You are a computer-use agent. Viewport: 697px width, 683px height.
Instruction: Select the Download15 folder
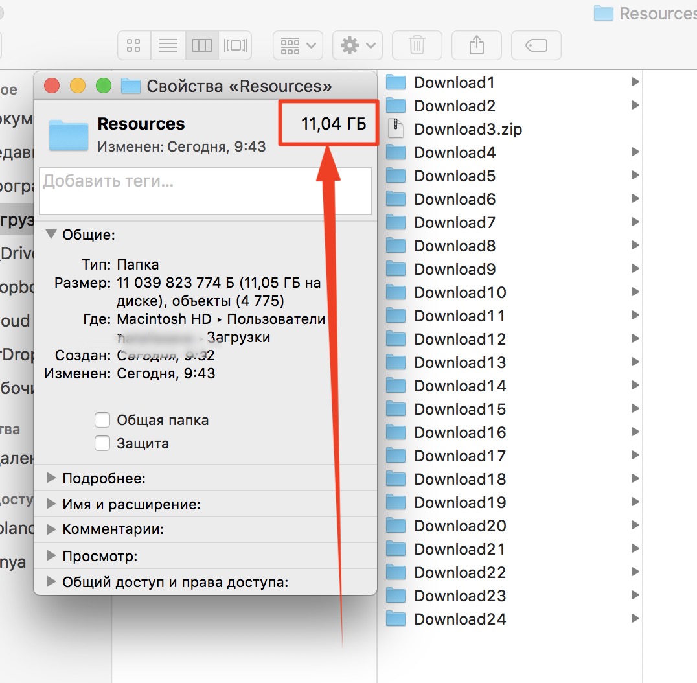(511, 409)
